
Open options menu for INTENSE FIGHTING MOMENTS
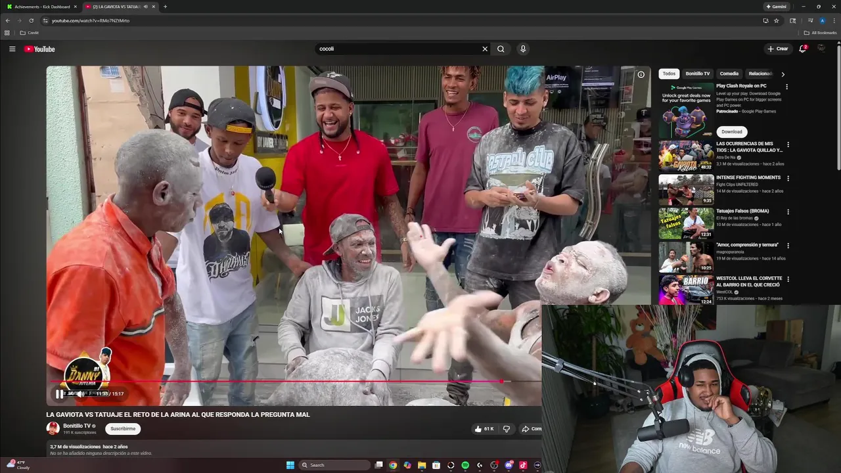click(788, 178)
